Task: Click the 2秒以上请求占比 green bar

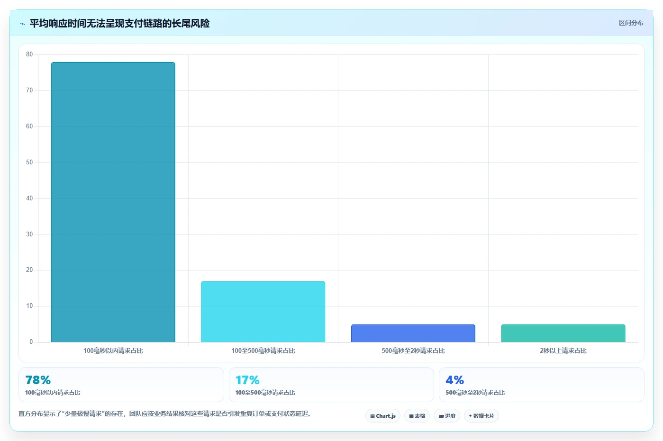Action: pos(563,333)
